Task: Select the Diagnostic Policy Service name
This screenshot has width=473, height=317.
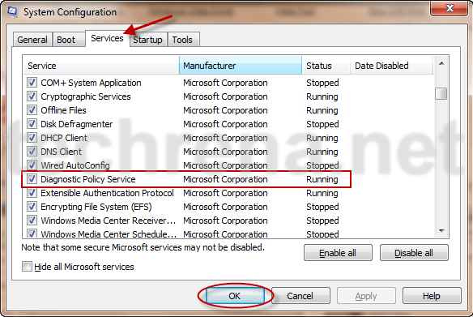Action: 88,179
